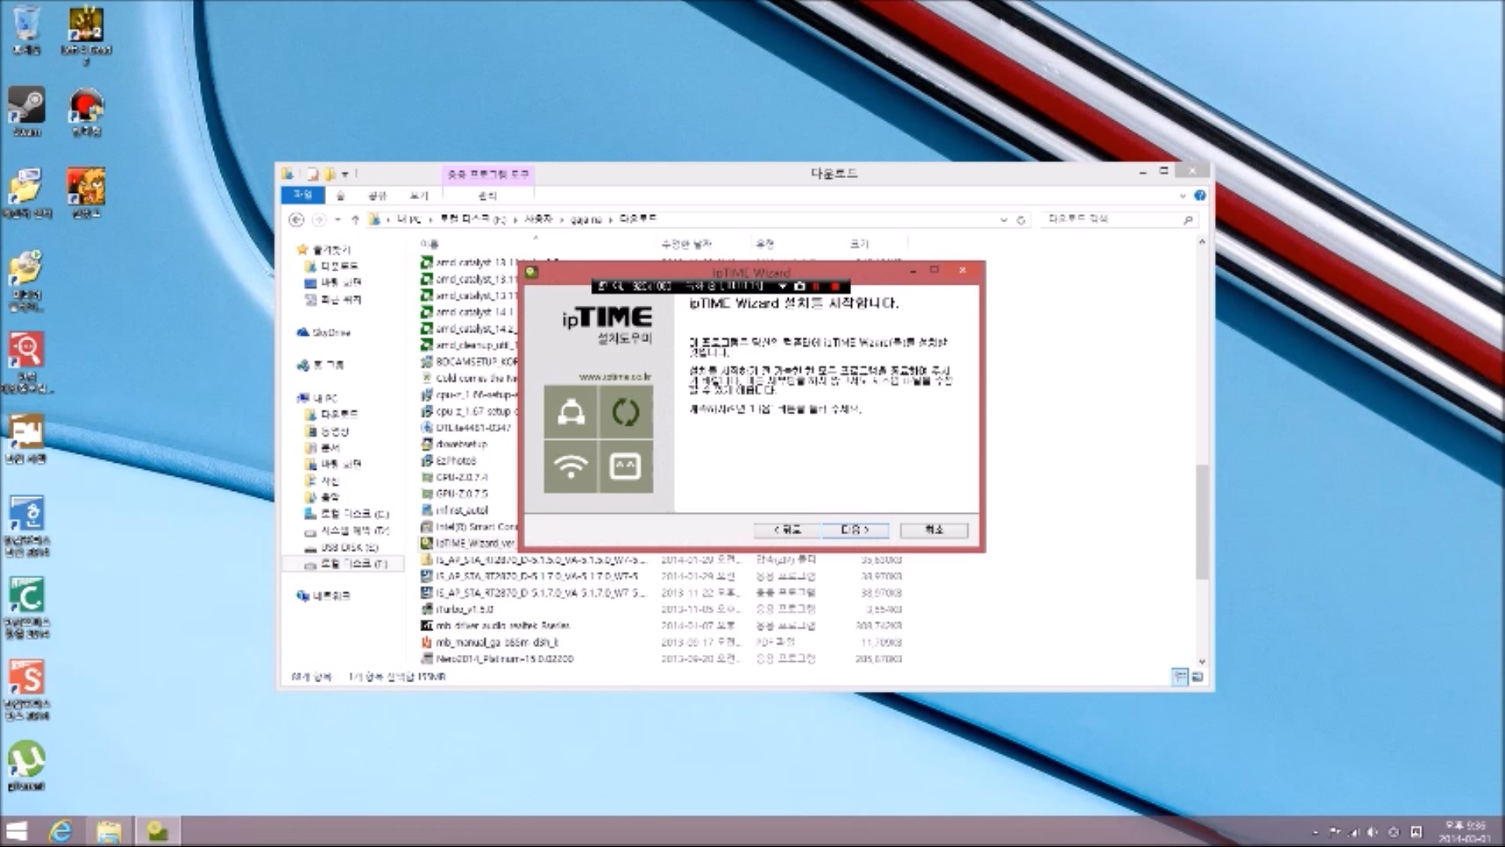Open the dropdown arrow in recording overlay
This screenshot has width=1505, height=847.
click(x=782, y=286)
